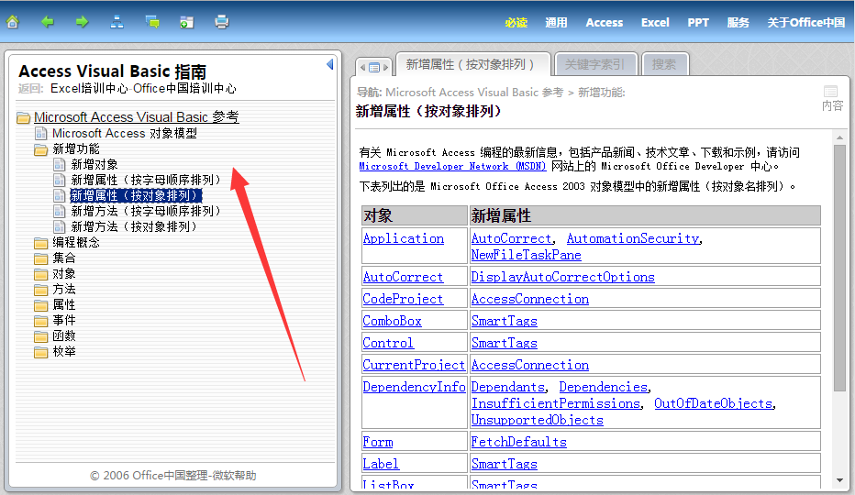Click the scrollbar up arrow
This screenshot has height=495, width=855.
(x=839, y=137)
